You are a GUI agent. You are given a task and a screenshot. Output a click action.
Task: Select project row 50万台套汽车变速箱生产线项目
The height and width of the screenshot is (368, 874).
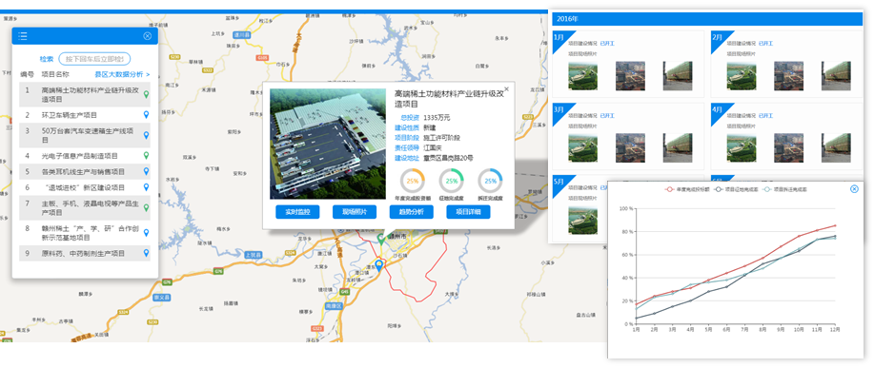coord(85,135)
